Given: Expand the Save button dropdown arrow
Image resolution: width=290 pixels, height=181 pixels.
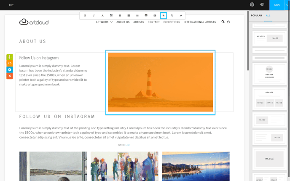Looking at the screenshot, I should pyautogui.click(x=287, y=5).
